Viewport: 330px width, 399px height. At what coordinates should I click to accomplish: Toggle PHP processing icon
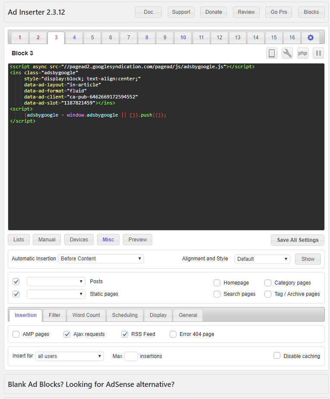pyautogui.click(x=302, y=53)
